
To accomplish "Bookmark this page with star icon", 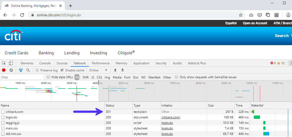I will point(240,15).
